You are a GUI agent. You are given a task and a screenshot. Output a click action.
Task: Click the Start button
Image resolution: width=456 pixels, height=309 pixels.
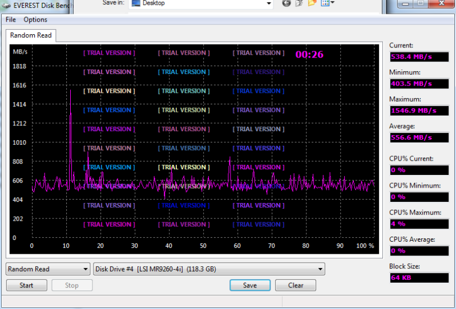(26, 286)
